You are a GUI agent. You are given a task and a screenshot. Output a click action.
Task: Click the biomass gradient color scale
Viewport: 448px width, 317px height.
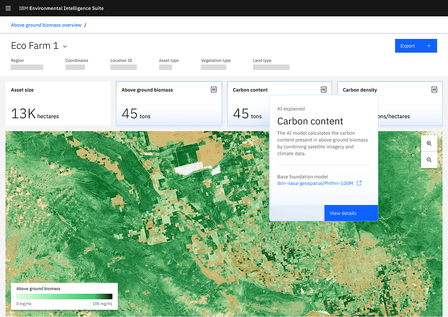click(64, 297)
